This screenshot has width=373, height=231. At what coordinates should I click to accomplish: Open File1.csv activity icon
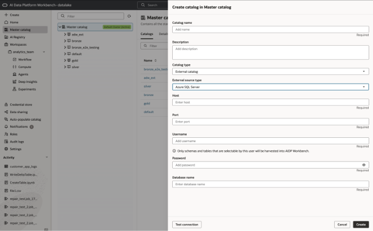pyautogui.click(x=6, y=191)
